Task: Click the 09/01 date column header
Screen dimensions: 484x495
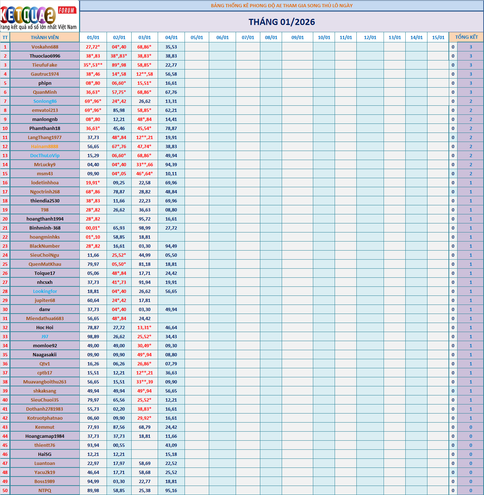Action: point(297,37)
